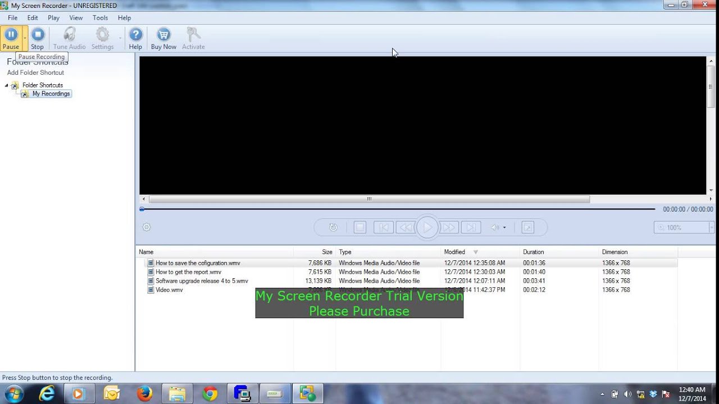Image resolution: width=719 pixels, height=404 pixels.
Task: Click the video preview area
Action: tap(422, 125)
